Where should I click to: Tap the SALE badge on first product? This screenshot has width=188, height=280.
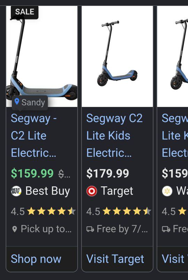coord(25,12)
